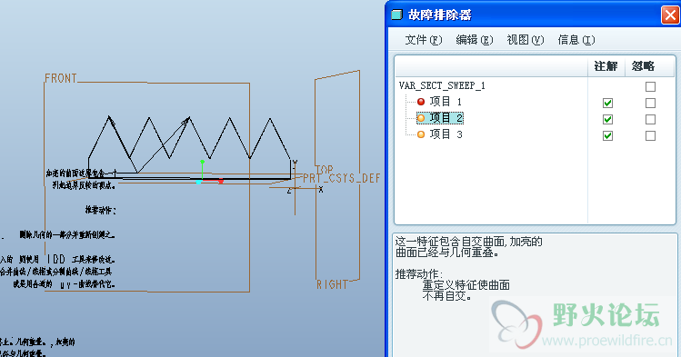Click the red X-axis drag handle
681x357 pixels.
coord(221,181)
